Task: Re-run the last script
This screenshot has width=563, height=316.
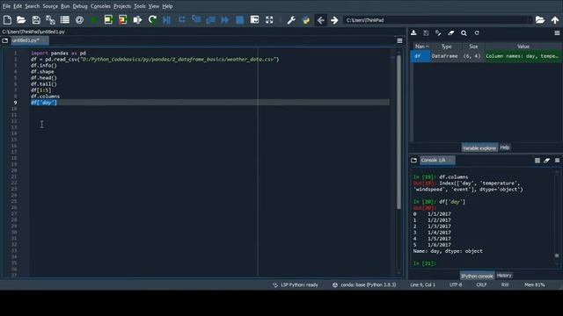Action: (152, 20)
